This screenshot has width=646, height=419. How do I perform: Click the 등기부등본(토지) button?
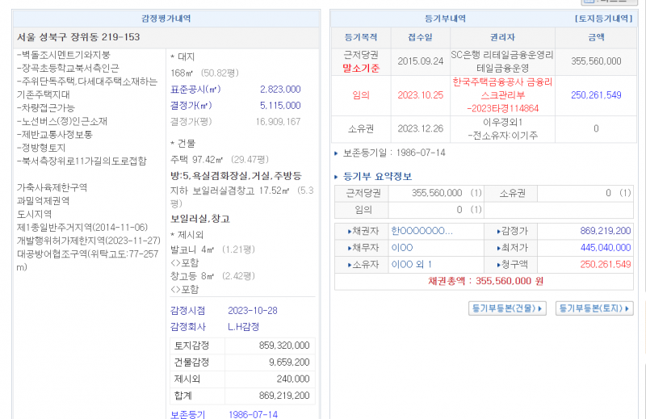(594, 308)
